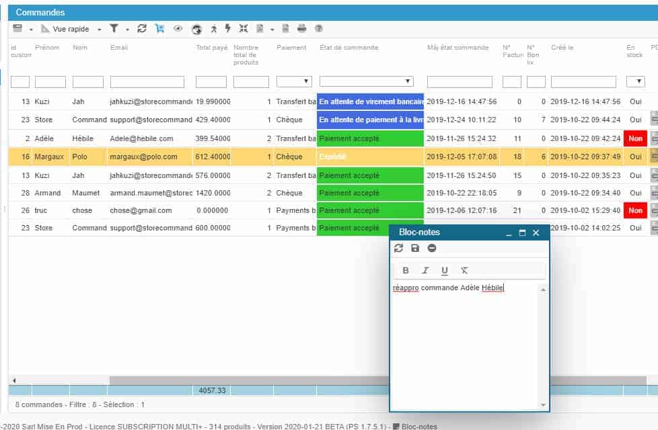Toggle italic formatting in Bloc-notes

[425, 271]
